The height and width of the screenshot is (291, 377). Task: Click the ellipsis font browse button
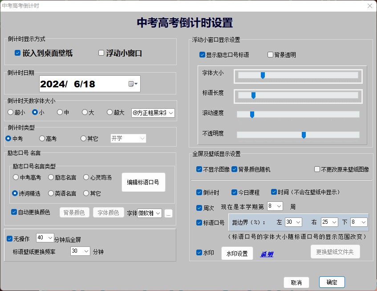[x=168, y=213]
